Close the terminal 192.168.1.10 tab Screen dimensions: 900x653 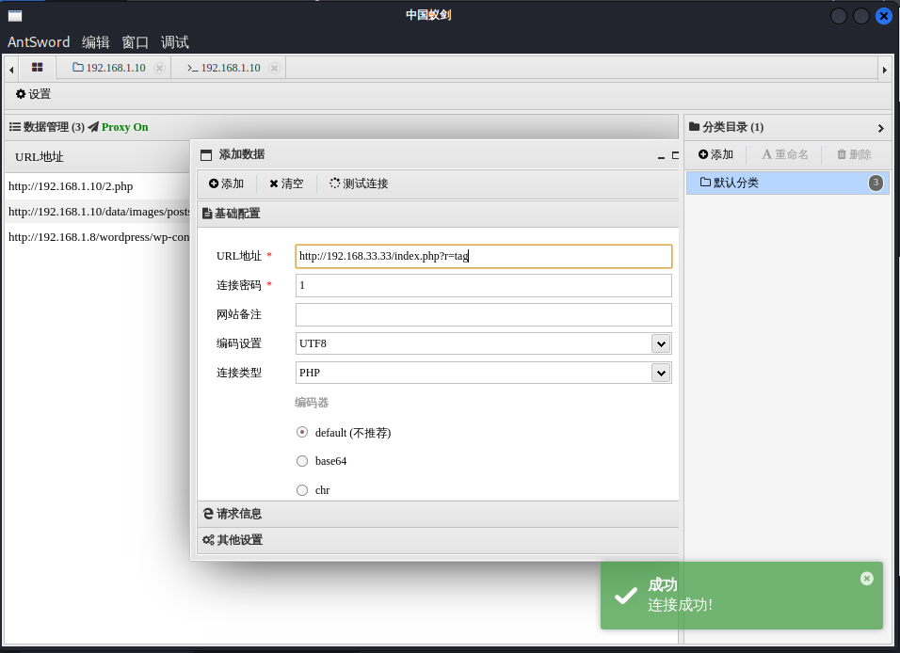pyautogui.click(x=274, y=68)
